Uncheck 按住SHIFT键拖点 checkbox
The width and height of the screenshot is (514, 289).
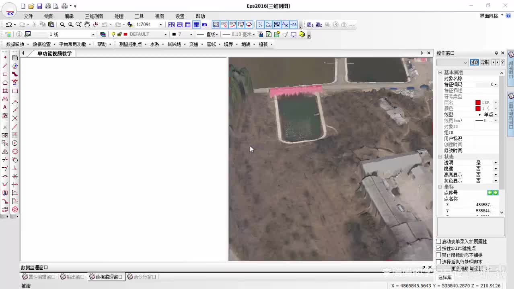438,248
